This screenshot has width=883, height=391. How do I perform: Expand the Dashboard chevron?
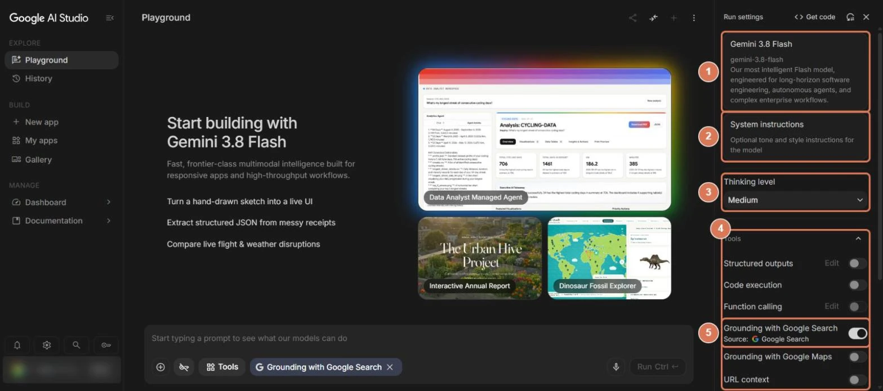tap(109, 202)
